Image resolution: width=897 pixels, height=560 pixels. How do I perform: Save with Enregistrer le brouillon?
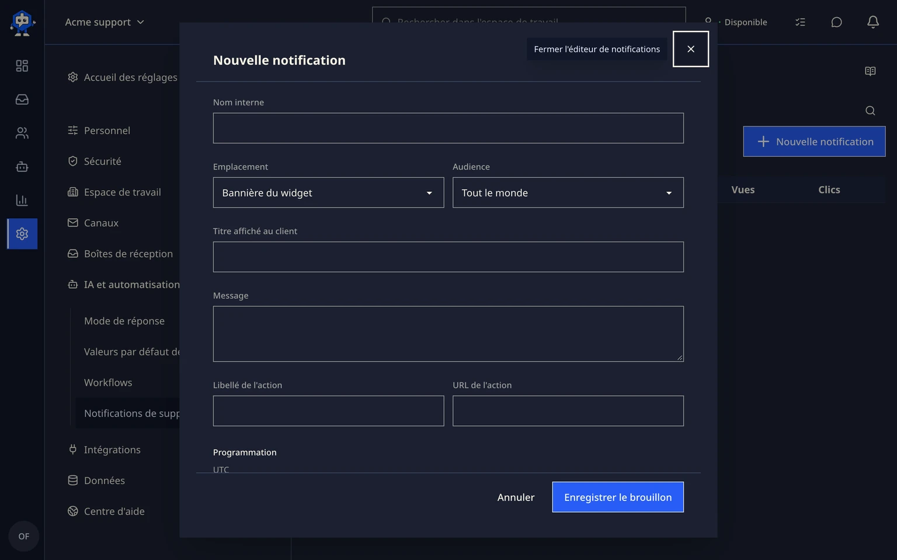(618, 497)
